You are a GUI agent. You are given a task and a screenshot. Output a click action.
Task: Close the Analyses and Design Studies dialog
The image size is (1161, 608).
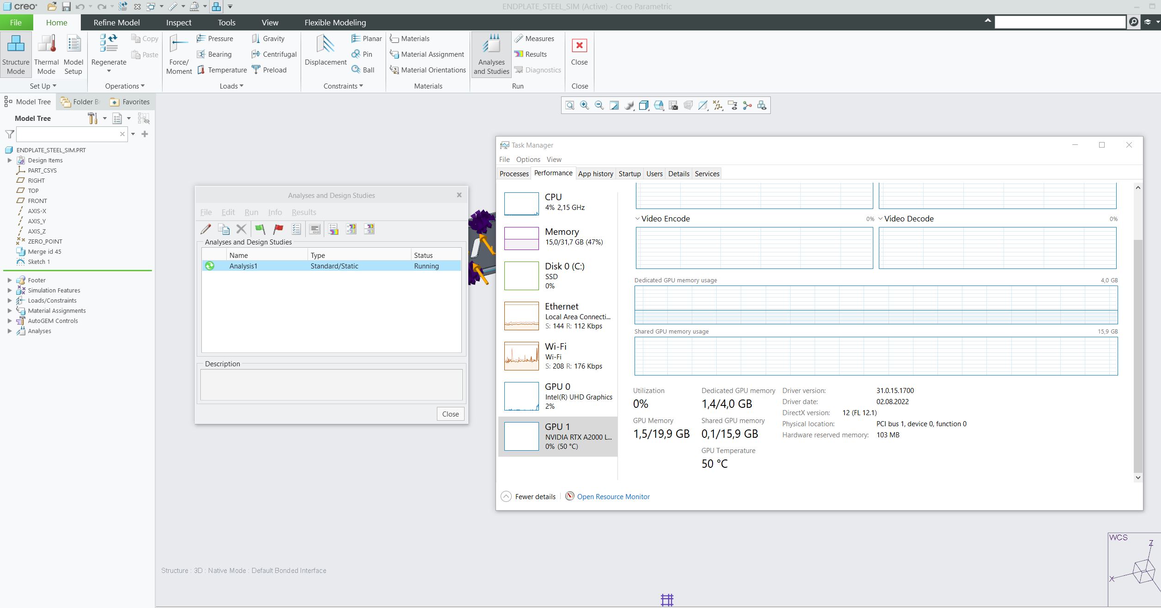click(x=450, y=414)
